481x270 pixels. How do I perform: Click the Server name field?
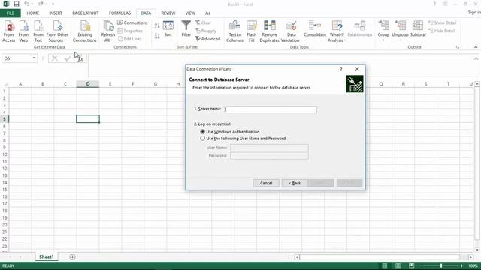[271, 109]
